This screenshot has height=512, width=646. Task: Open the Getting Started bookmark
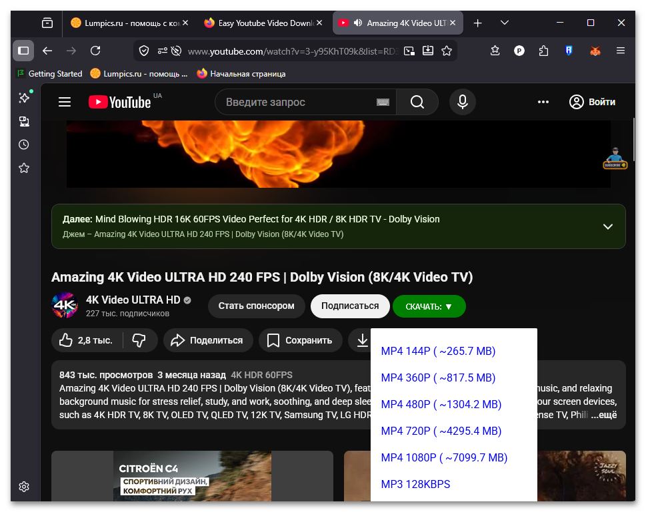click(49, 74)
